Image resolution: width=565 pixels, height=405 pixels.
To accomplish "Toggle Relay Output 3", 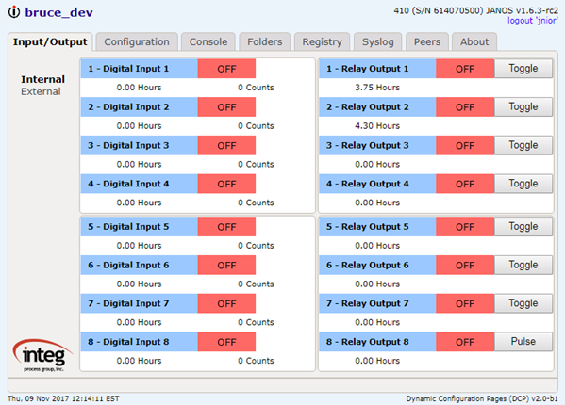I will (x=523, y=145).
